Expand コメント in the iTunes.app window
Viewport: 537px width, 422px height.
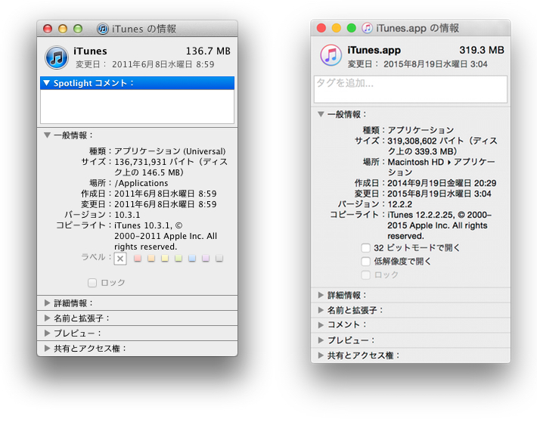(321, 324)
